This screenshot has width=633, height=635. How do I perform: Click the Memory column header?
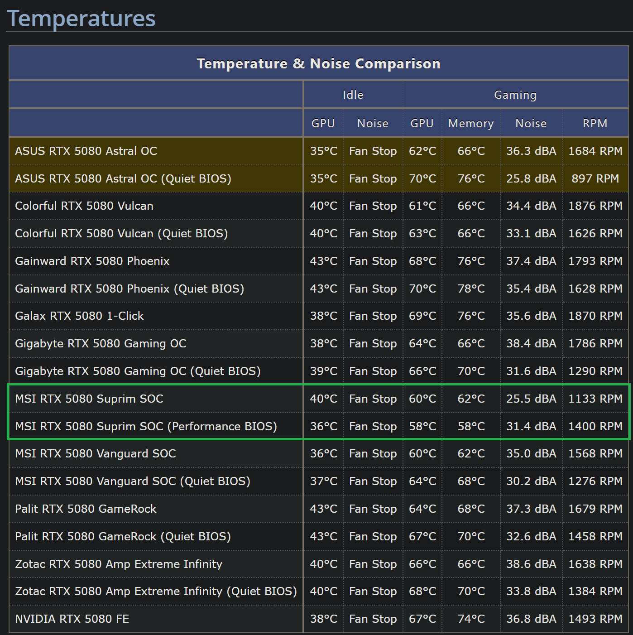(x=471, y=123)
